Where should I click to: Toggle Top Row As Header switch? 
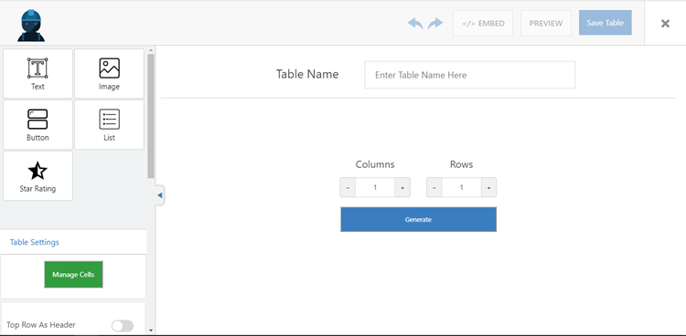tap(123, 326)
